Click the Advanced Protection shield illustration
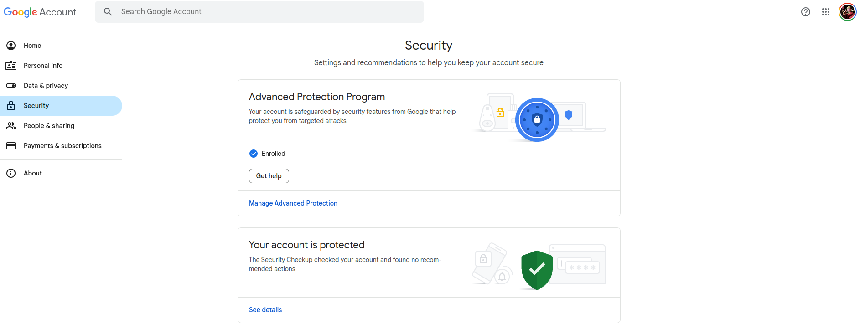 [x=537, y=120]
